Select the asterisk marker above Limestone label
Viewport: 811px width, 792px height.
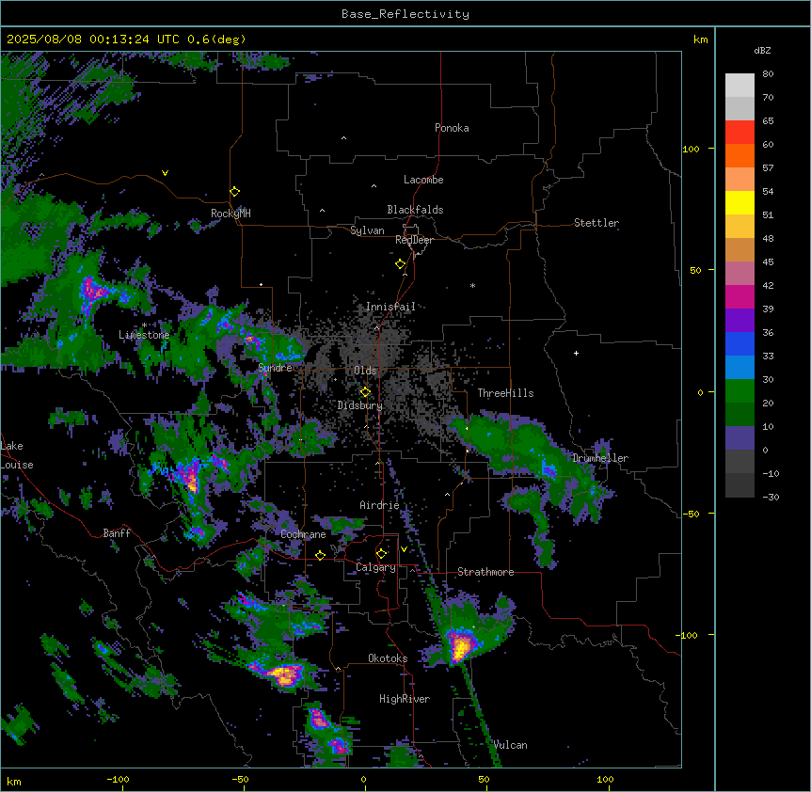144,325
